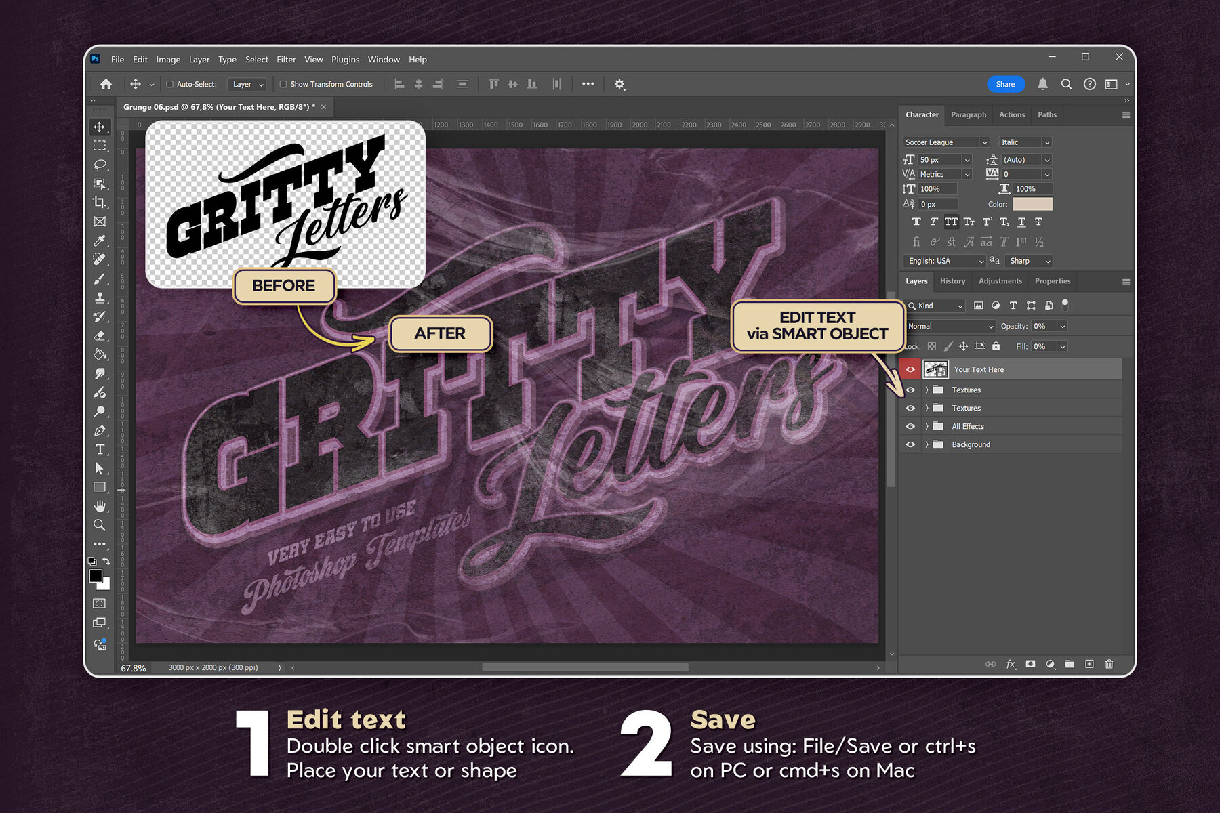1220x813 pixels.
Task: Hide the Background layer
Action: coord(911,444)
